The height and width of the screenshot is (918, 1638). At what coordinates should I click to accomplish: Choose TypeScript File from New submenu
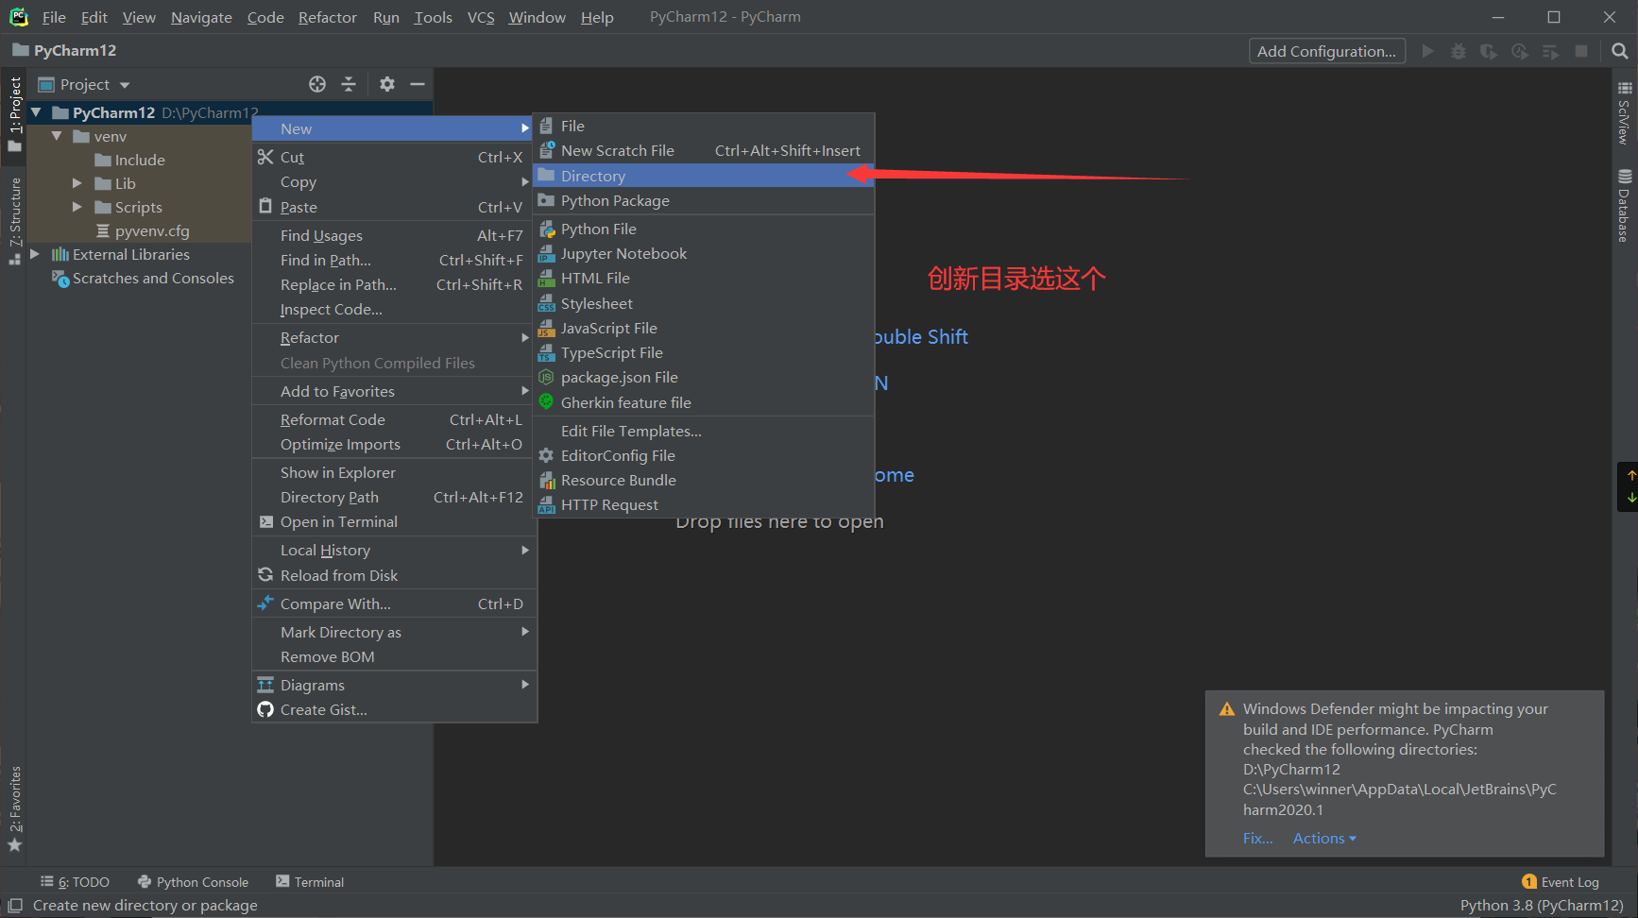(703, 353)
